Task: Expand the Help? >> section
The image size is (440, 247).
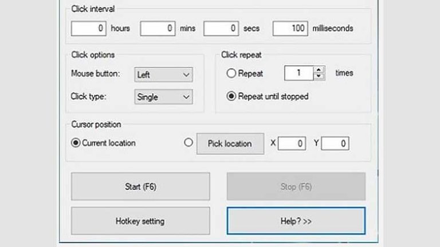Action: click(x=296, y=221)
